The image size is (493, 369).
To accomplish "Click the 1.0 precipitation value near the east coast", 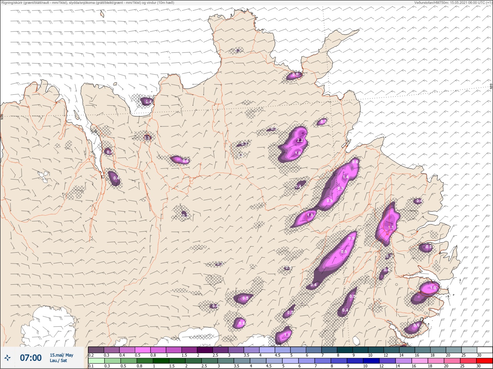I will pyautogui.click(x=433, y=288).
